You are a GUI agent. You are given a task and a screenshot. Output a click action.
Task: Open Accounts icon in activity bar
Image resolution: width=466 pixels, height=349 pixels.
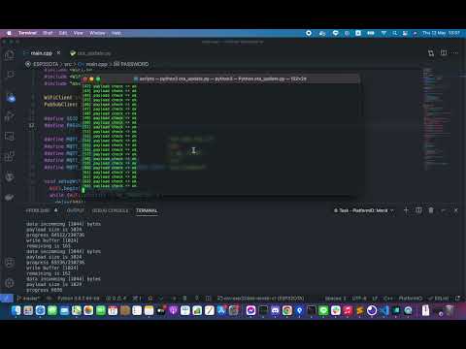(x=10, y=263)
